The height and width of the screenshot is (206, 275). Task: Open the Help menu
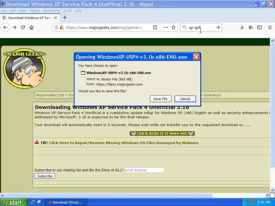pyautogui.click(x=78, y=11)
